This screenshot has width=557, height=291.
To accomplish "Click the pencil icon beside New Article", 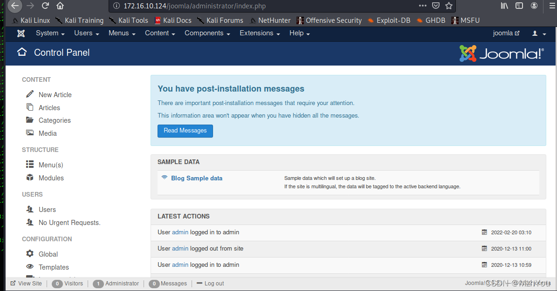I will click(30, 94).
